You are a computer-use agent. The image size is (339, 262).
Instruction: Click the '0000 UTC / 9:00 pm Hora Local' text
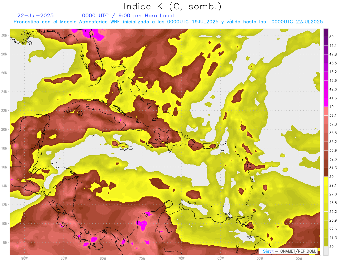pyautogui.click(x=128, y=16)
